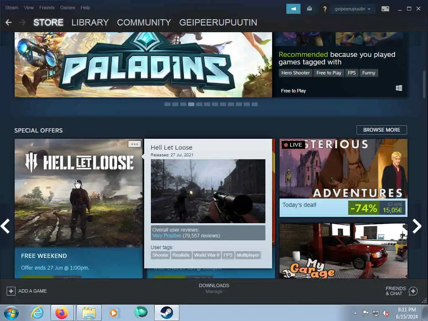Open Firefox from the taskbar
The image size is (428, 321).
tap(62, 313)
